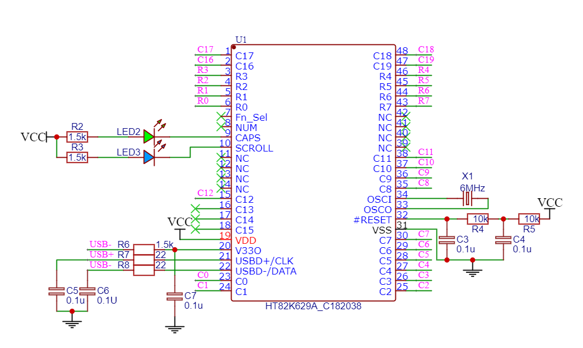This screenshot has width=583, height=348.
Task: Click the CAPS pin name
Action: [x=248, y=138]
